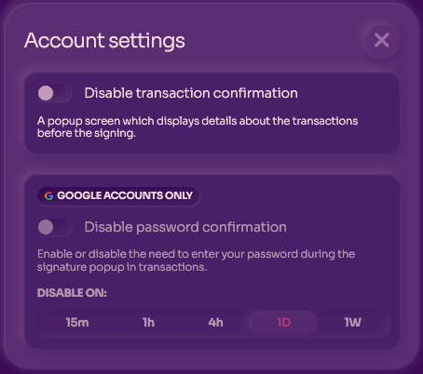The width and height of the screenshot is (423, 374).
Task: Select the 1h disable duration
Action: pos(148,323)
